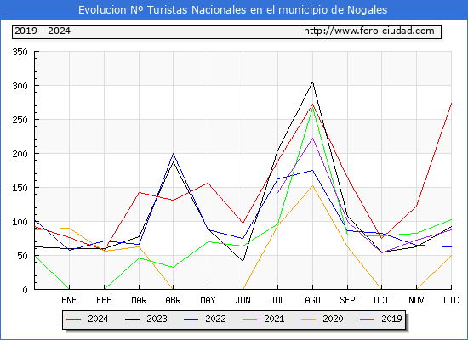The width and height of the screenshot is (468, 340).
Task: Click the blue 2022 legend color line
Action: (x=191, y=320)
